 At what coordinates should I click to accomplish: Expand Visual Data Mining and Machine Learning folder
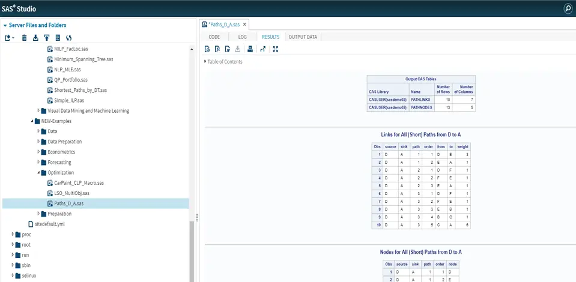point(38,110)
